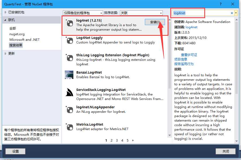Select the log4net [1.2.15] title
The height and width of the screenshot is (160, 241).
(89, 20)
